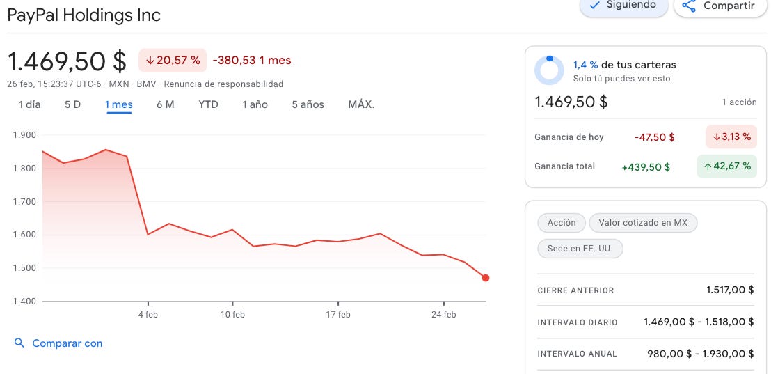Click the Siguiendo follow button
This screenshot has width=771, height=374.
623,6
